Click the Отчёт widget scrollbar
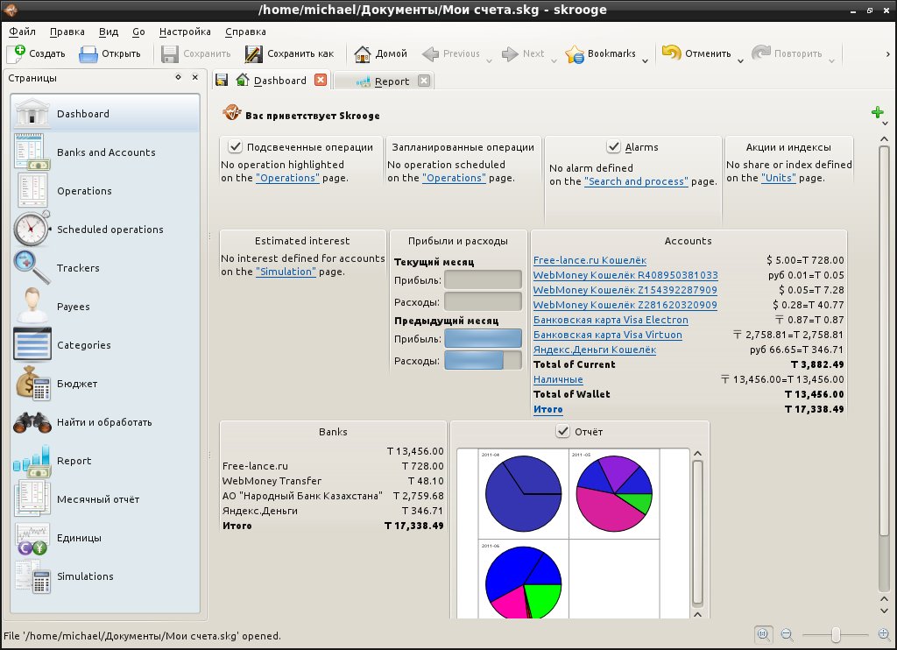This screenshot has width=897, height=650. (697, 532)
